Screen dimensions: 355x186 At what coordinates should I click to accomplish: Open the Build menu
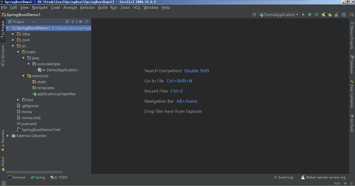pos(103,8)
